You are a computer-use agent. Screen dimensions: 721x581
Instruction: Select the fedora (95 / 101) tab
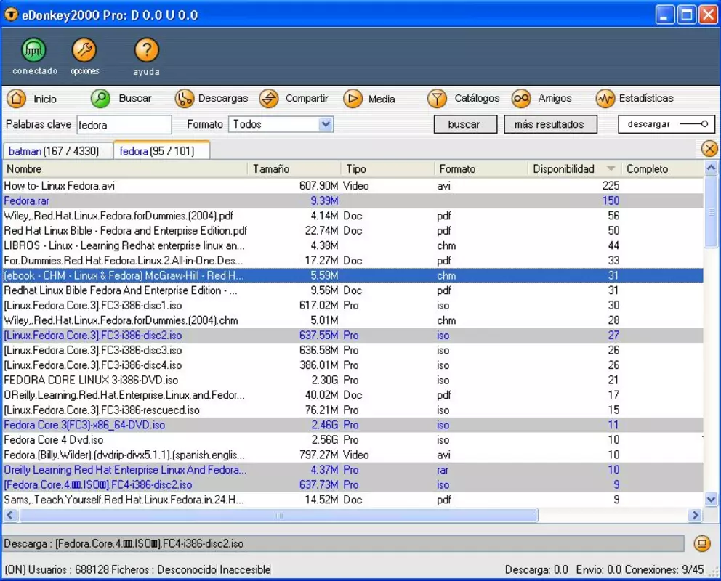(161, 150)
